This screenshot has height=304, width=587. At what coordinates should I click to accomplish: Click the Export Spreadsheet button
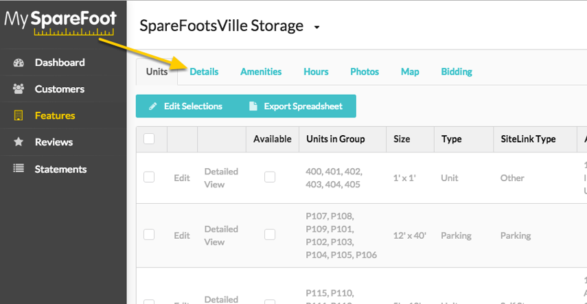click(x=295, y=106)
